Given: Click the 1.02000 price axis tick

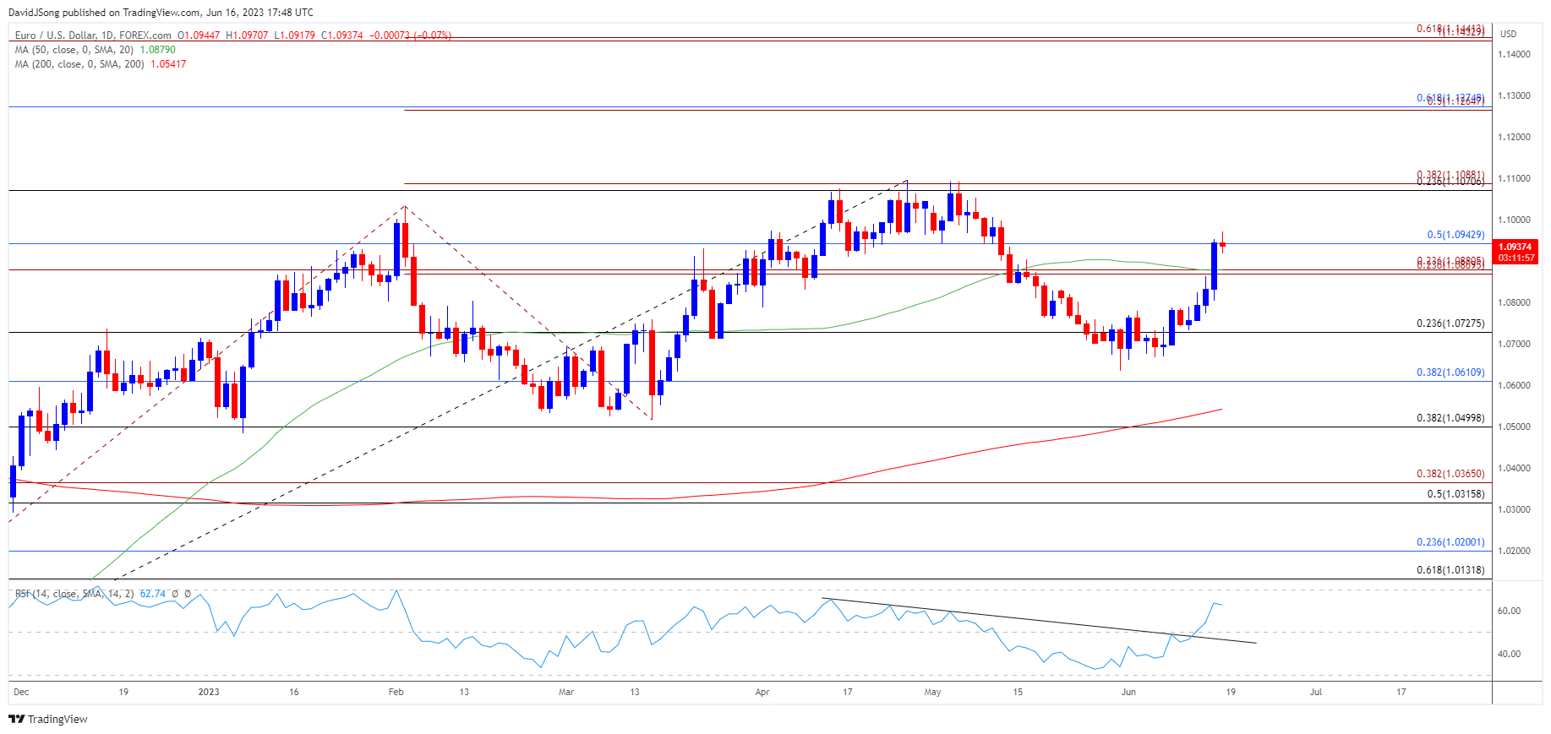Looking at the screenshot, I should (1514, 551).
